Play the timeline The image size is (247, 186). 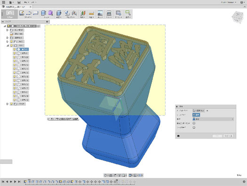point(15,182)
